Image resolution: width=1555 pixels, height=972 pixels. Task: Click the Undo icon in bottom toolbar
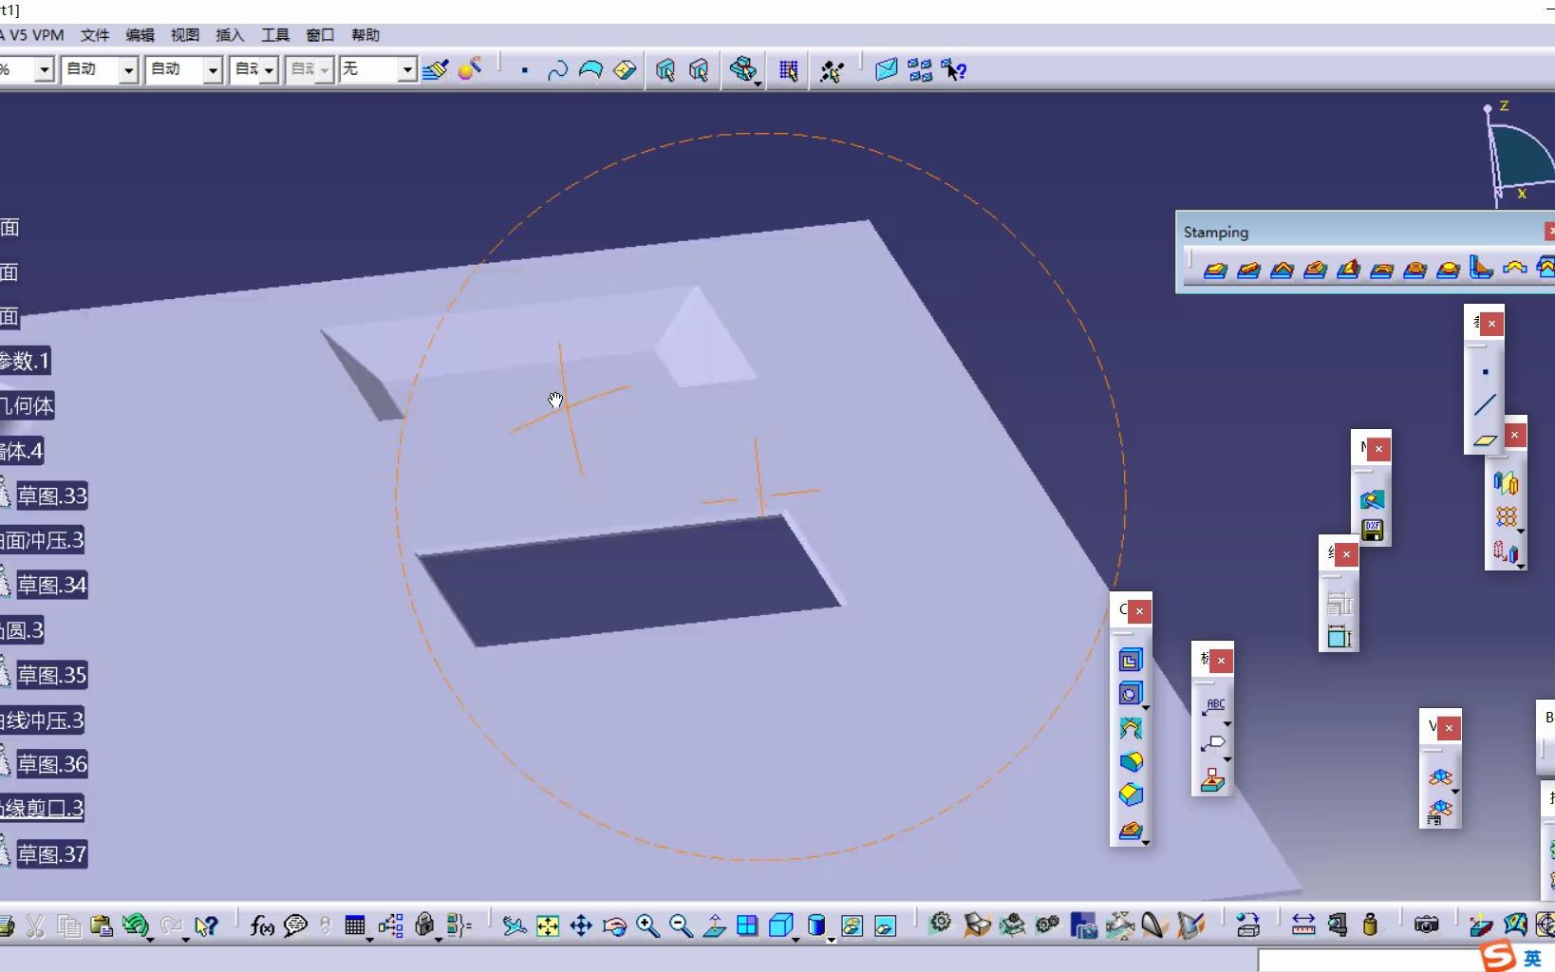point(135,925)
